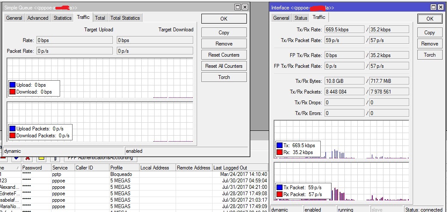Select date Mar/24/2017 14:10:40
This screenshot has width=447, height=212.
click(244, 174)
